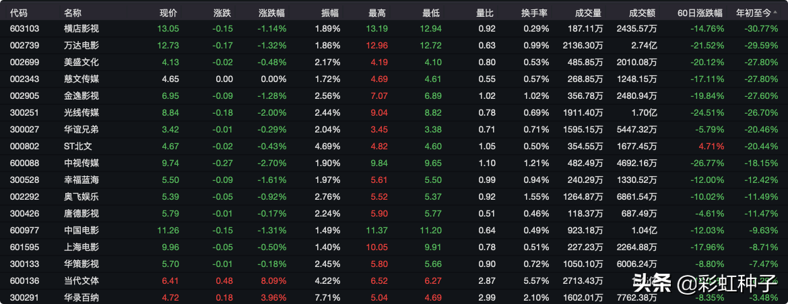Select stock 唐德影视

pos(81,213)
